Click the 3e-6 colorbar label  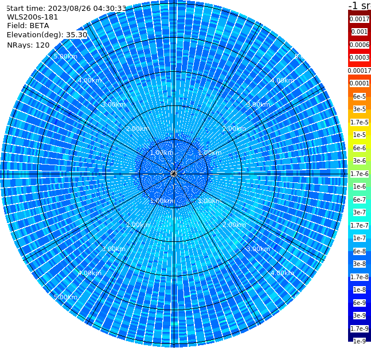point(360,161)
